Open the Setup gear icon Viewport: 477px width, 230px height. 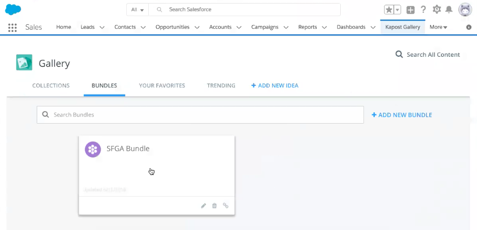(436, 10)
